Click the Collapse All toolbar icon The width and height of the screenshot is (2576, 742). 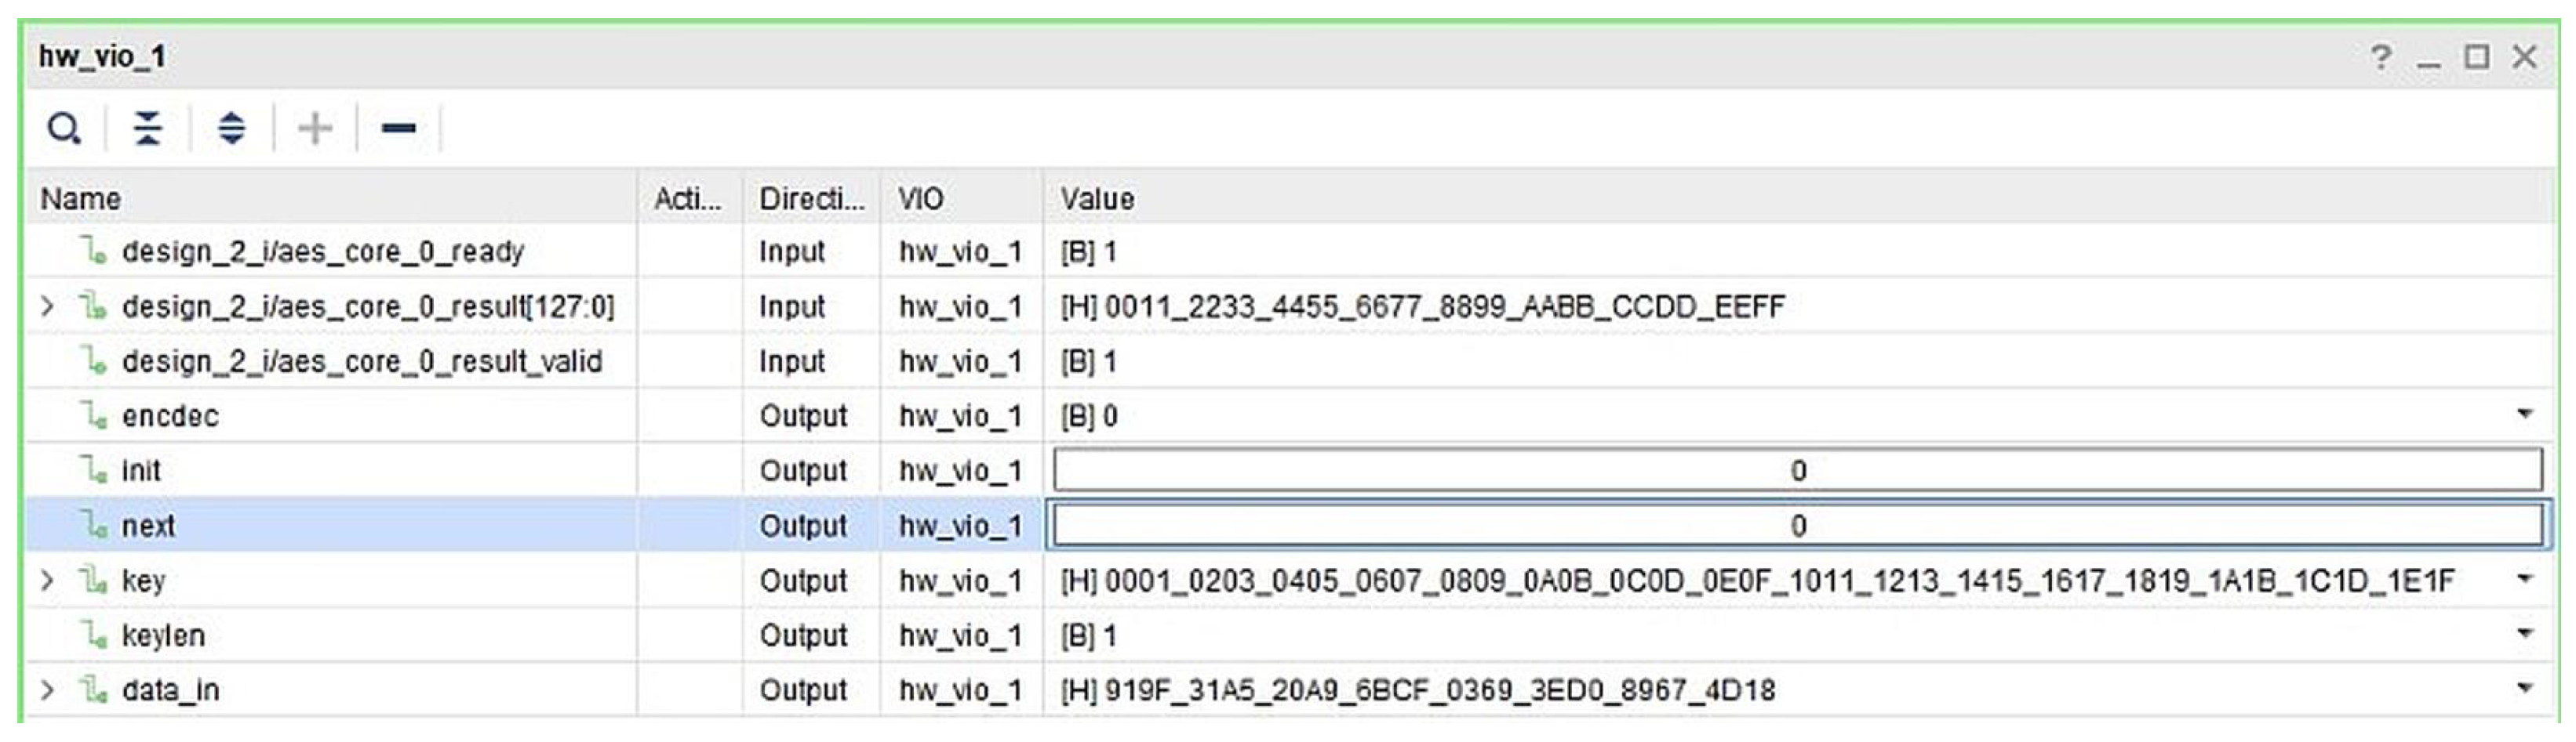(148, 128)
